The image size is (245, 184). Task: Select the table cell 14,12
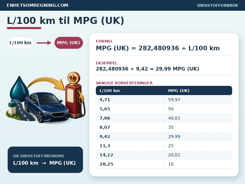pos(106,155)
